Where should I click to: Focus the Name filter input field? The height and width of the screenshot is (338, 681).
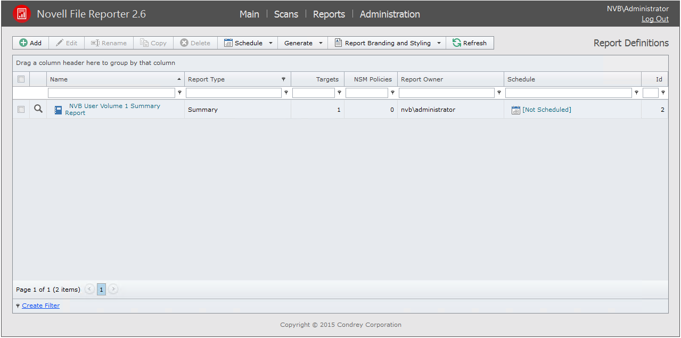point(111,93)
